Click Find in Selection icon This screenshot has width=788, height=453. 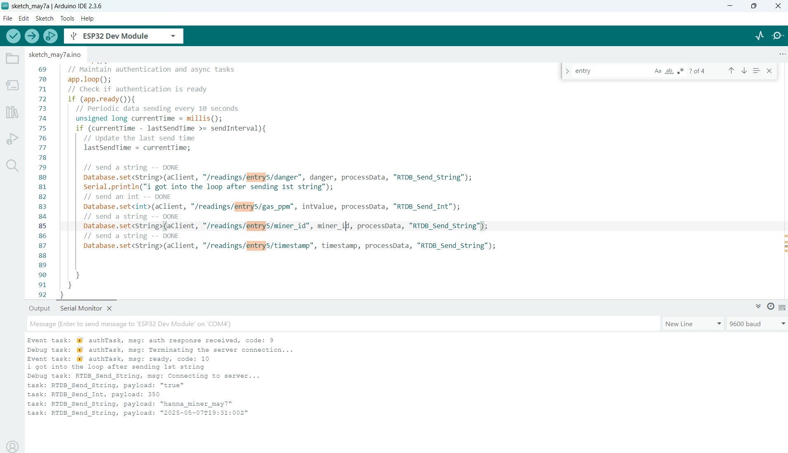[x=756, y=71]
